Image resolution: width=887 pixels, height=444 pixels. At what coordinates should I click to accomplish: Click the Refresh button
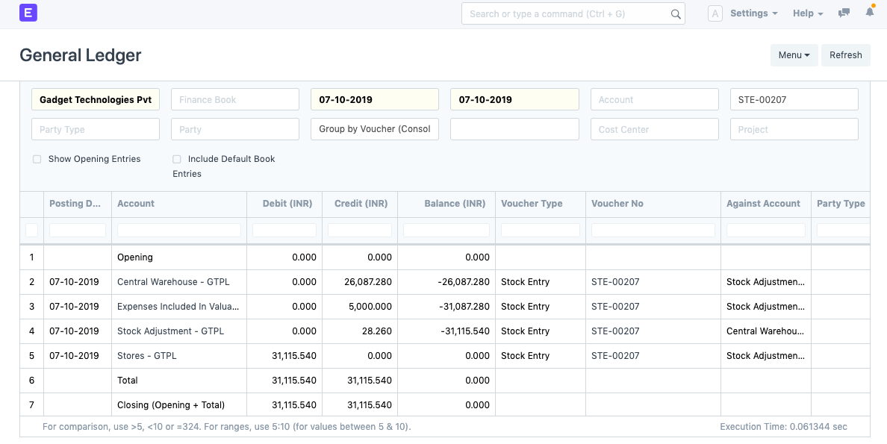coord(845,54)
